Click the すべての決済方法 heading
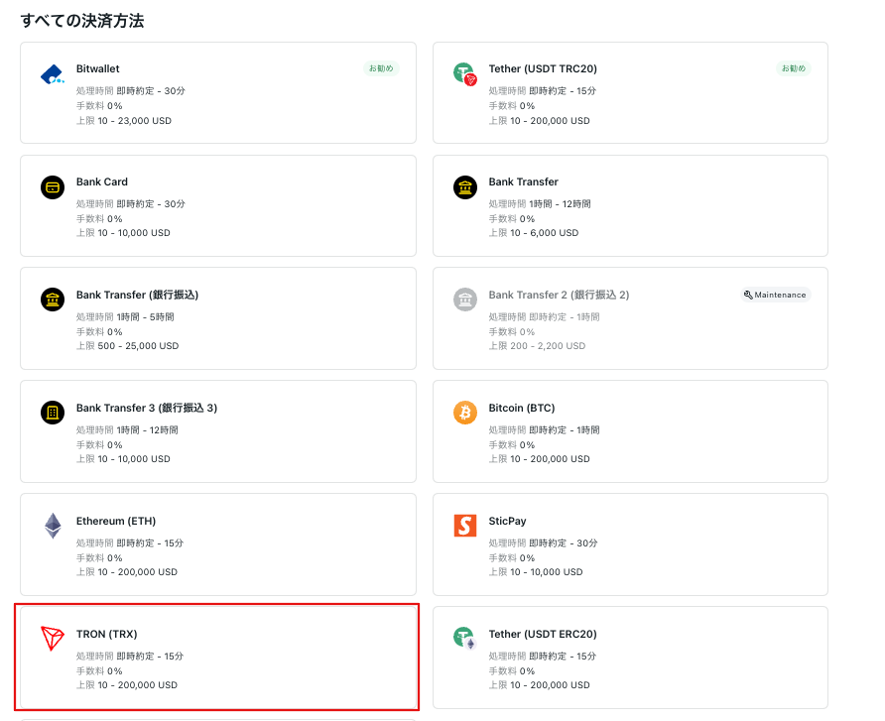Viewport: 885px width, 721px height. (x=82, y=21)
